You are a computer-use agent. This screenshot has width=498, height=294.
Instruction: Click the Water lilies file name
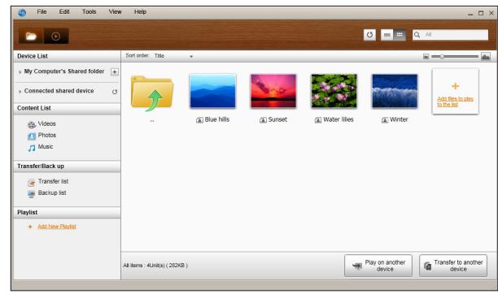(339, 119)
